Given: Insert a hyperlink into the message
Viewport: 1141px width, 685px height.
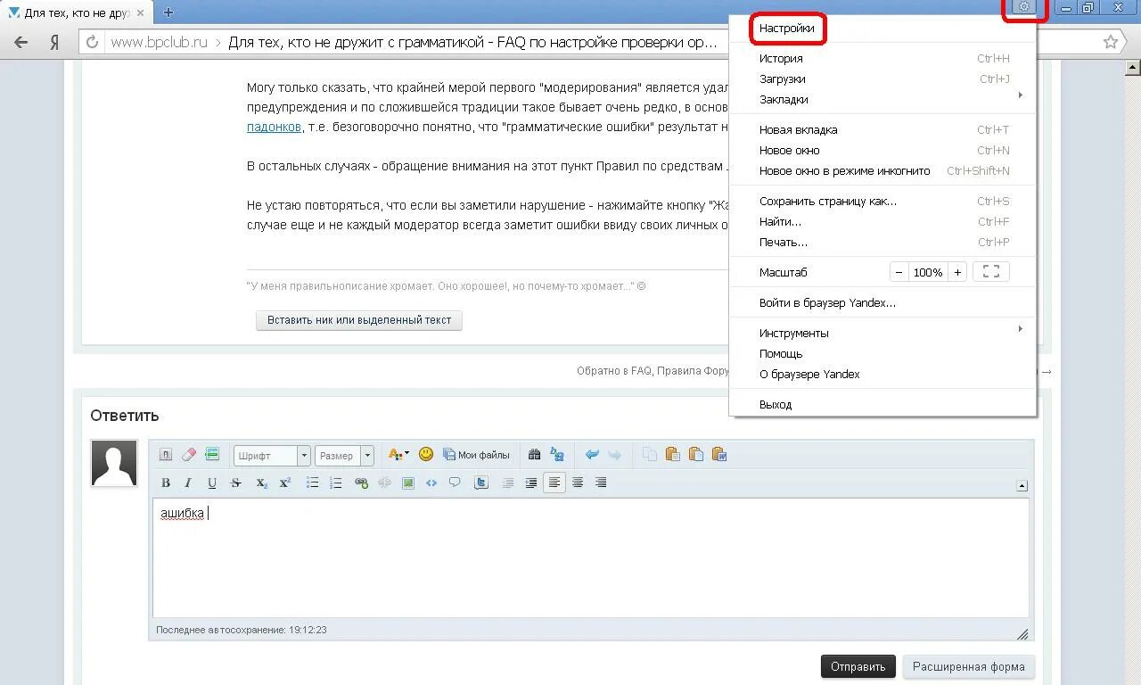Looking at the screenshot, I should (362, 483).
